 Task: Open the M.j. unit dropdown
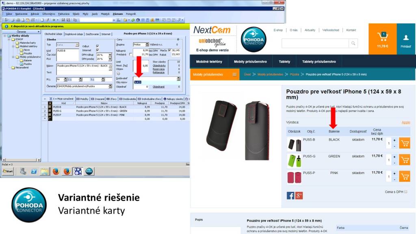[x=65, y=79]
